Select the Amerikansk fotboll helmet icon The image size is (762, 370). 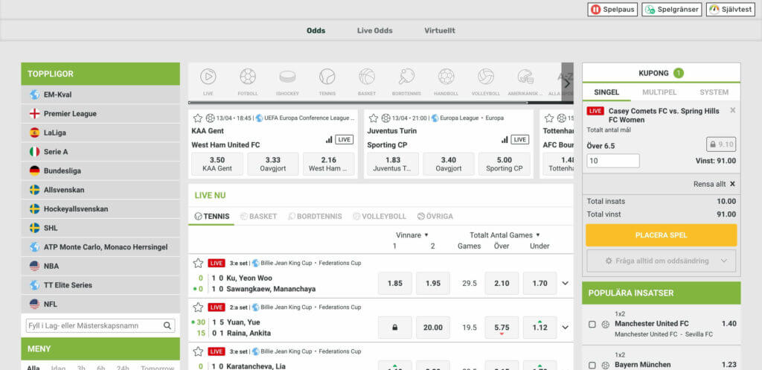click(x=525, y=77)
